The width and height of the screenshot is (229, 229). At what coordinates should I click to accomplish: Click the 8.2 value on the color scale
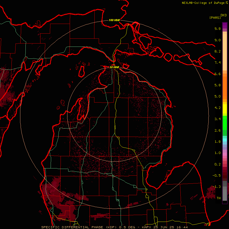pyautogui.click(x=218, y=51)
